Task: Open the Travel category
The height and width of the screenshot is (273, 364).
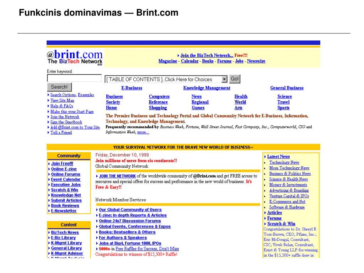Action: click(283, 102)
